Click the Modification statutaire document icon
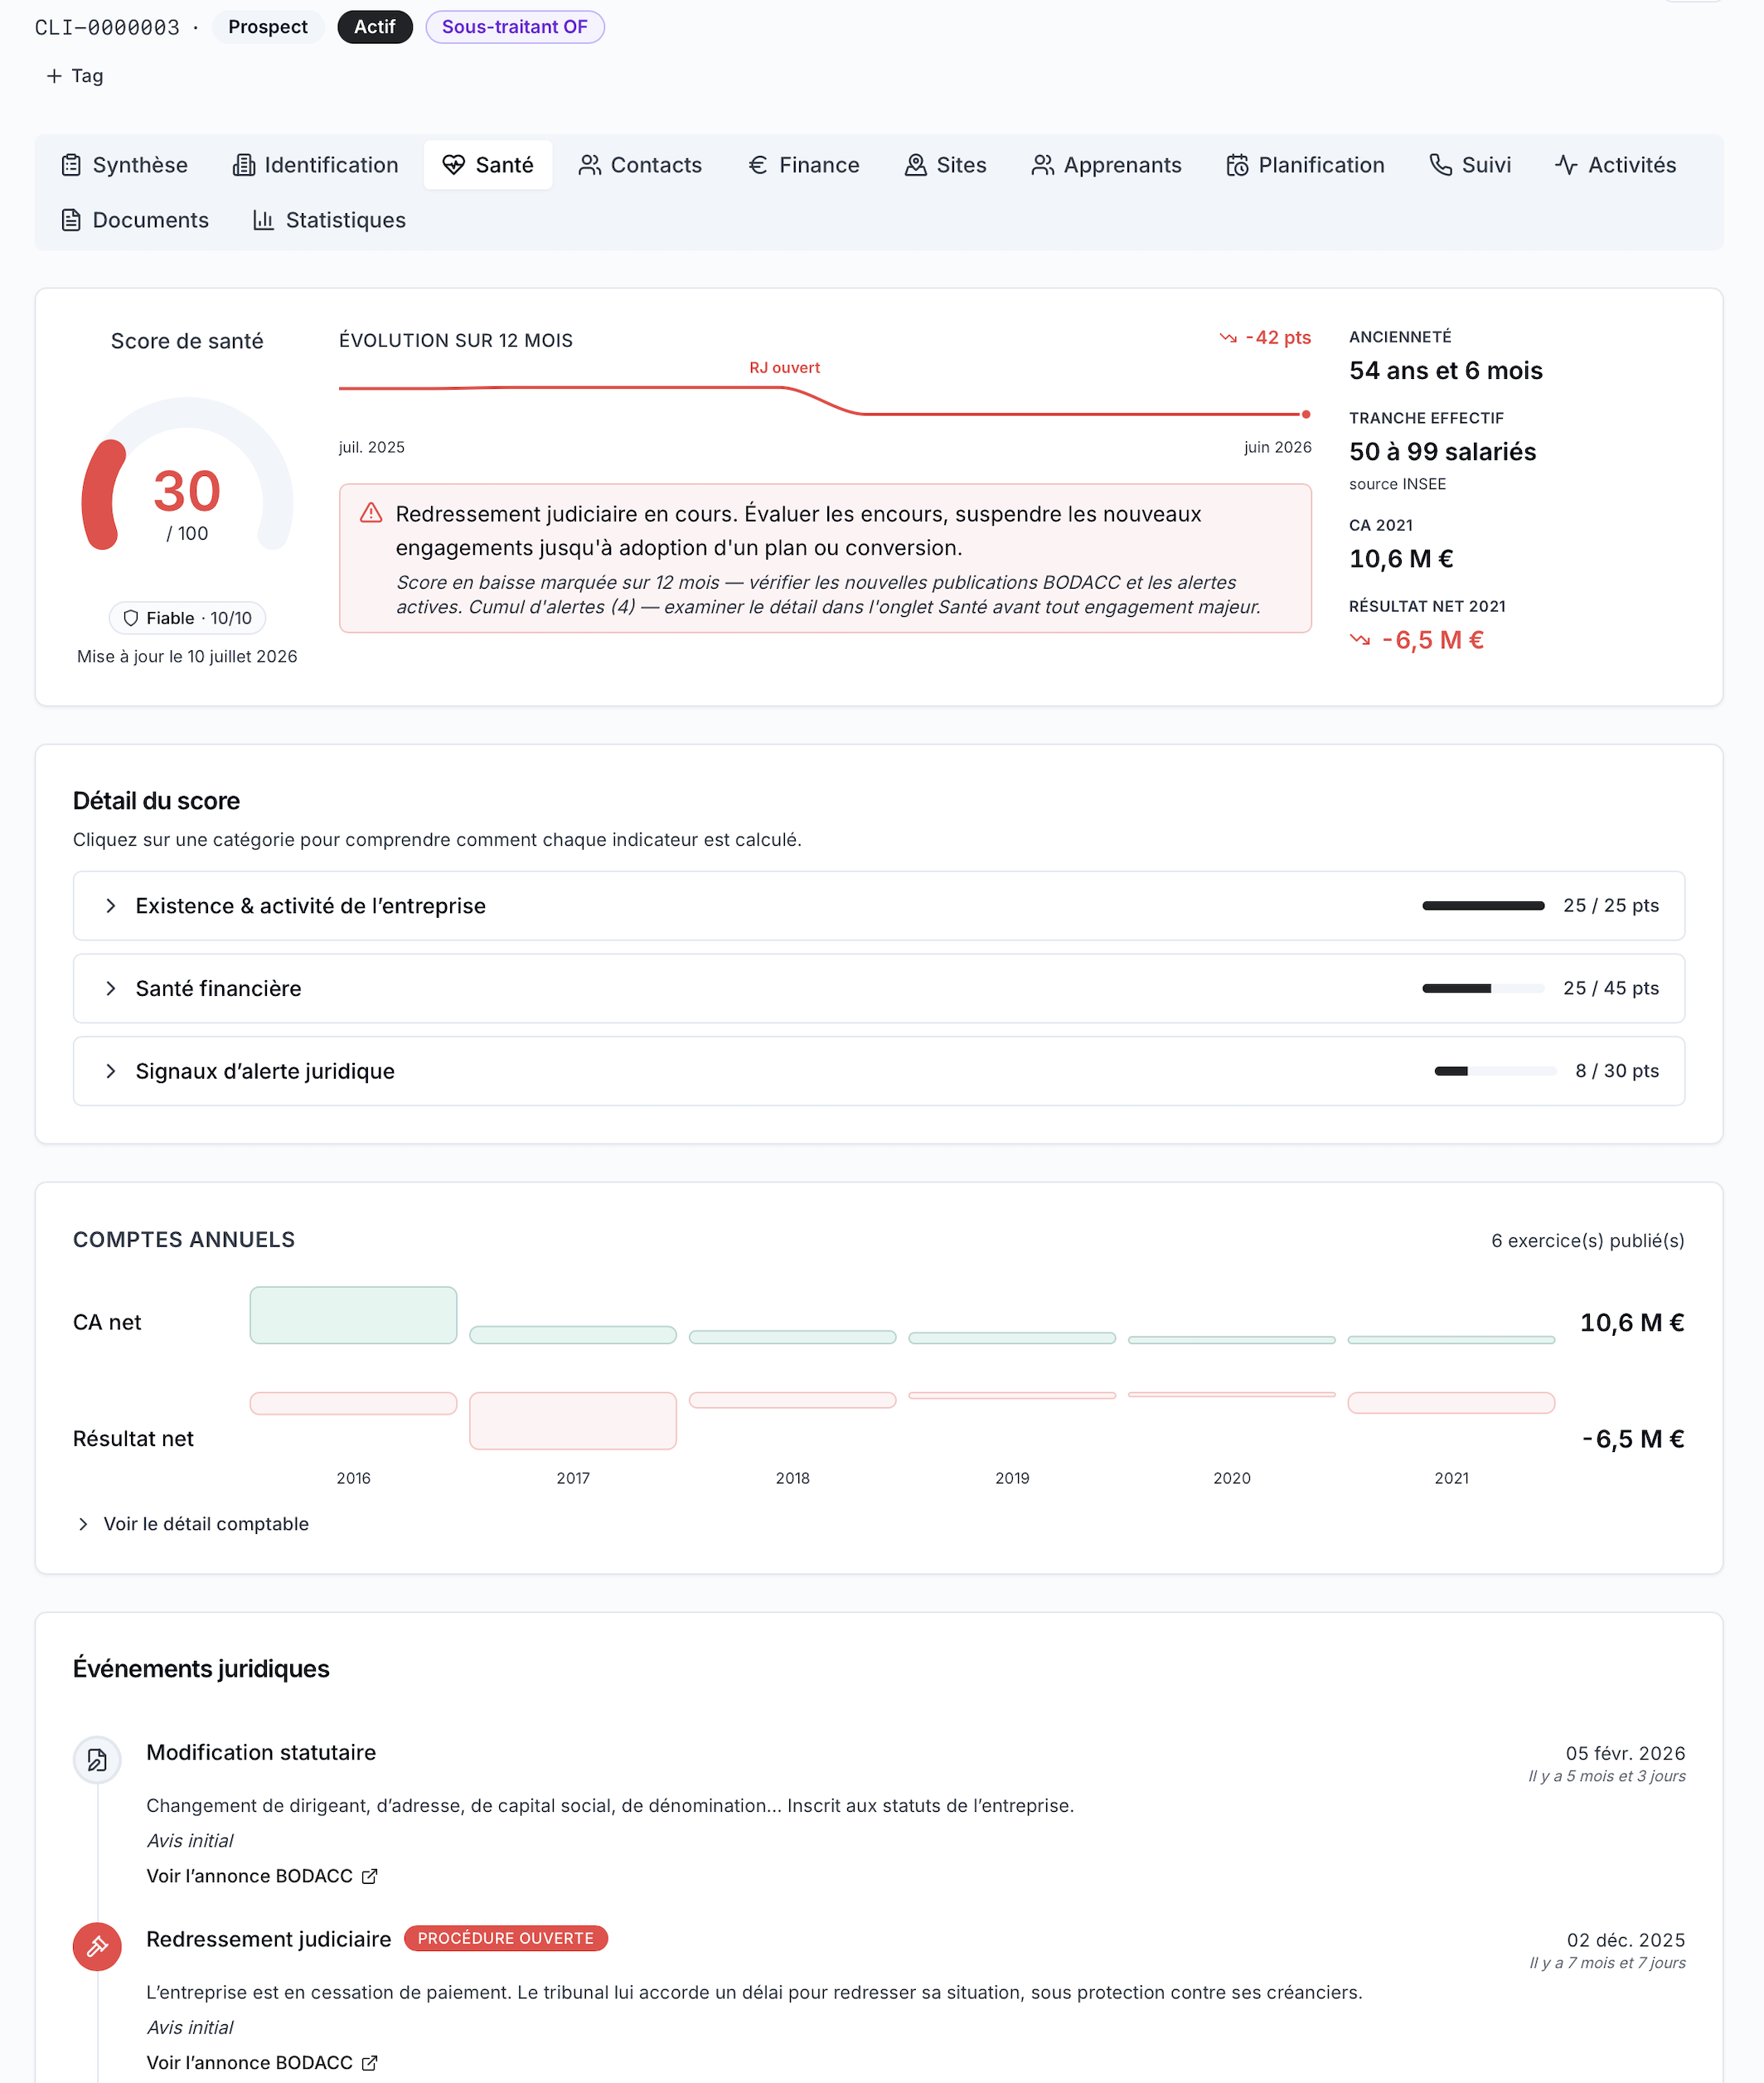The image size is (1764, 2083). coord(97,1760)
